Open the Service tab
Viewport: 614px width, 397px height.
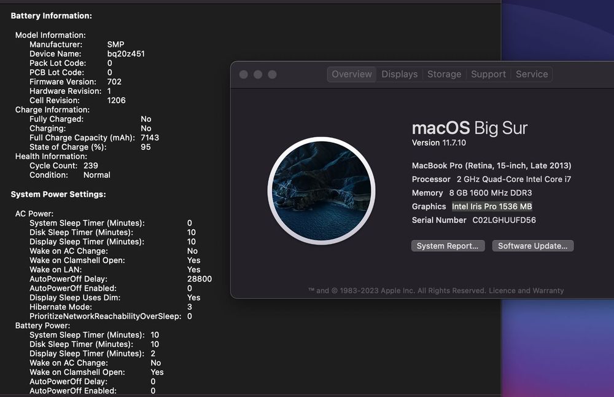click(x=532, y=74)
